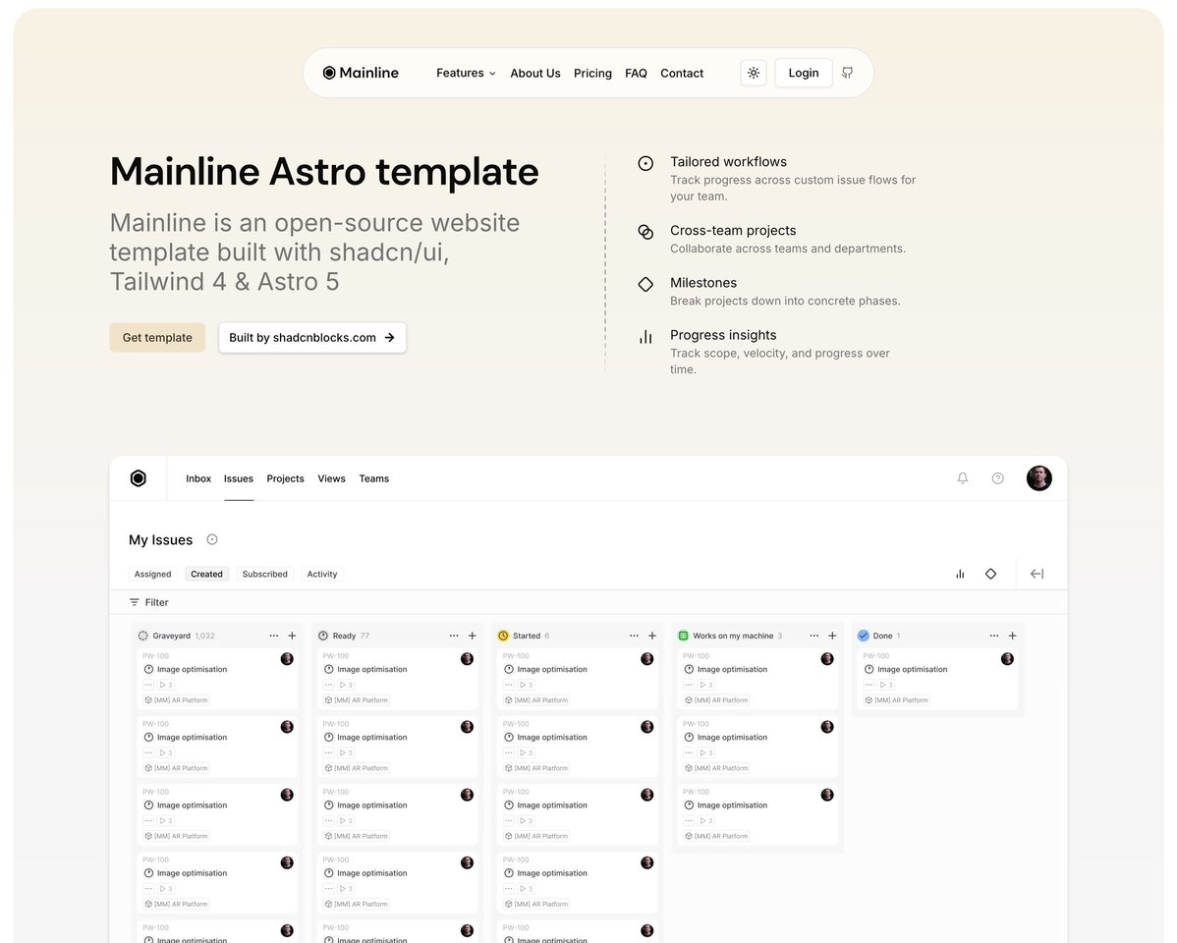This screenshot has width=1177, height=943.
Task: Open the Contact page
Action: (682, 73)
